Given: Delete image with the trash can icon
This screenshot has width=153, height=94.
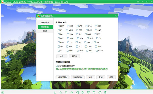Looking at the screenshot, I should 105,92.
